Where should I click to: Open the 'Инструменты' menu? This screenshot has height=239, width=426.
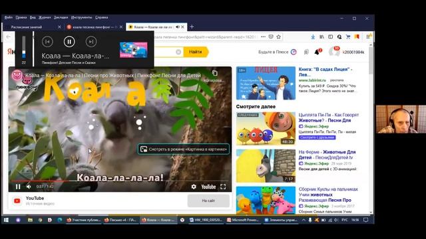81,17
